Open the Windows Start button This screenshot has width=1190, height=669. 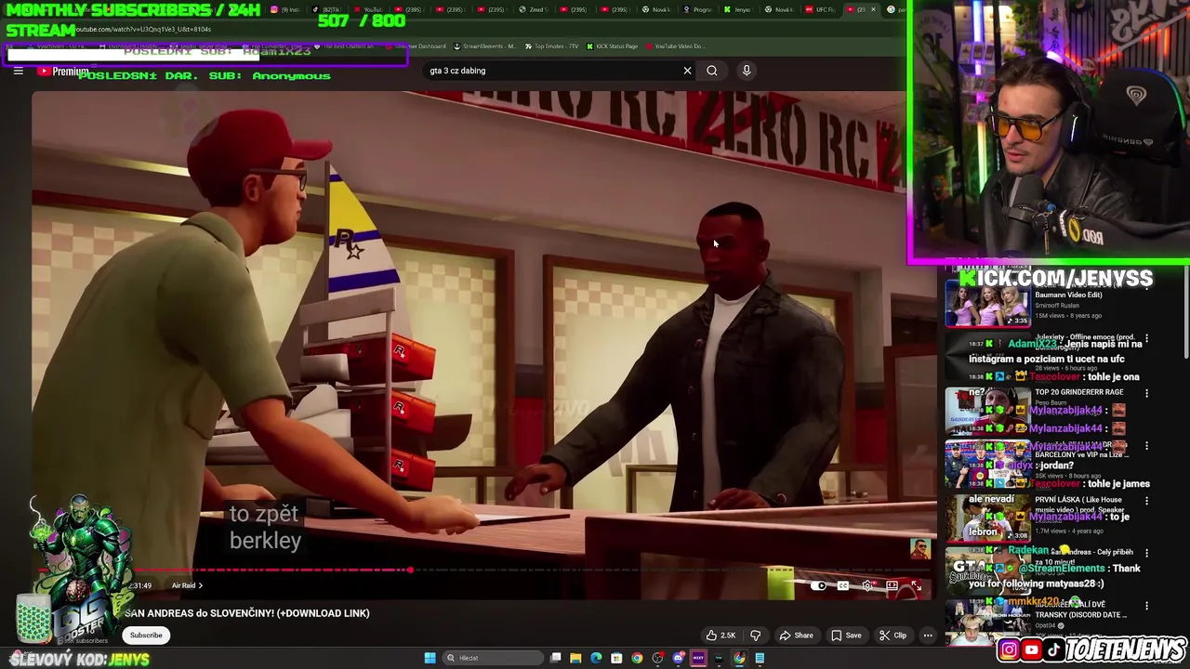coord(430,658)
